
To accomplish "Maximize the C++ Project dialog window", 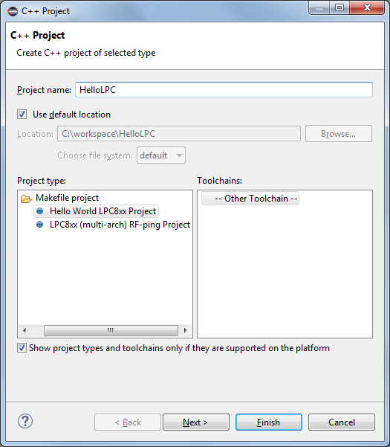I will tap(339, 7).
